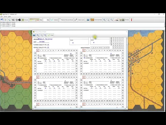Click the Clear button in record sheet
The width and height of the screenshot is (166, 125).
50,35
